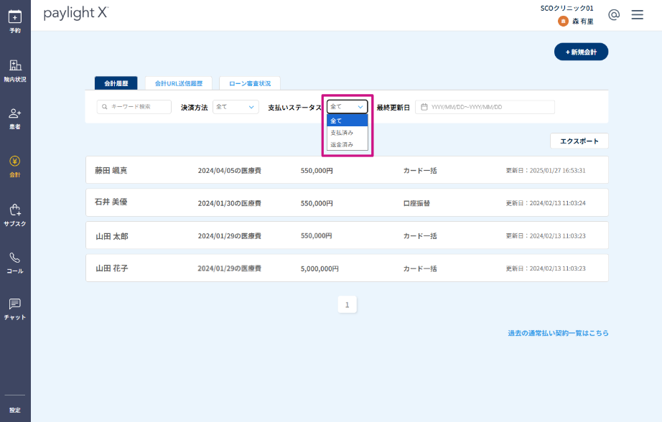
Task: Click the orange user avatar of 森 有里
Action: coord(563,21)
